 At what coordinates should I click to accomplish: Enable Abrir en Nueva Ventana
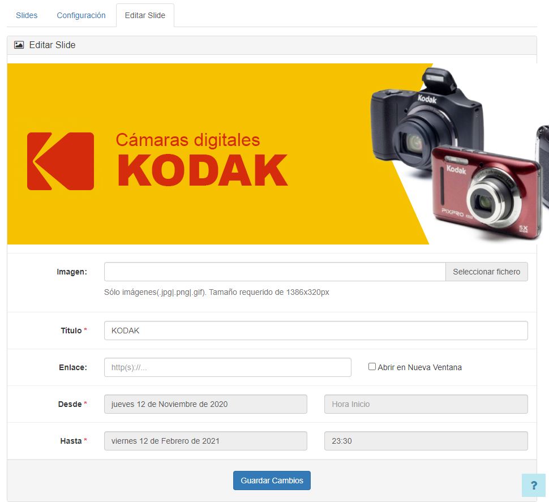372,366
